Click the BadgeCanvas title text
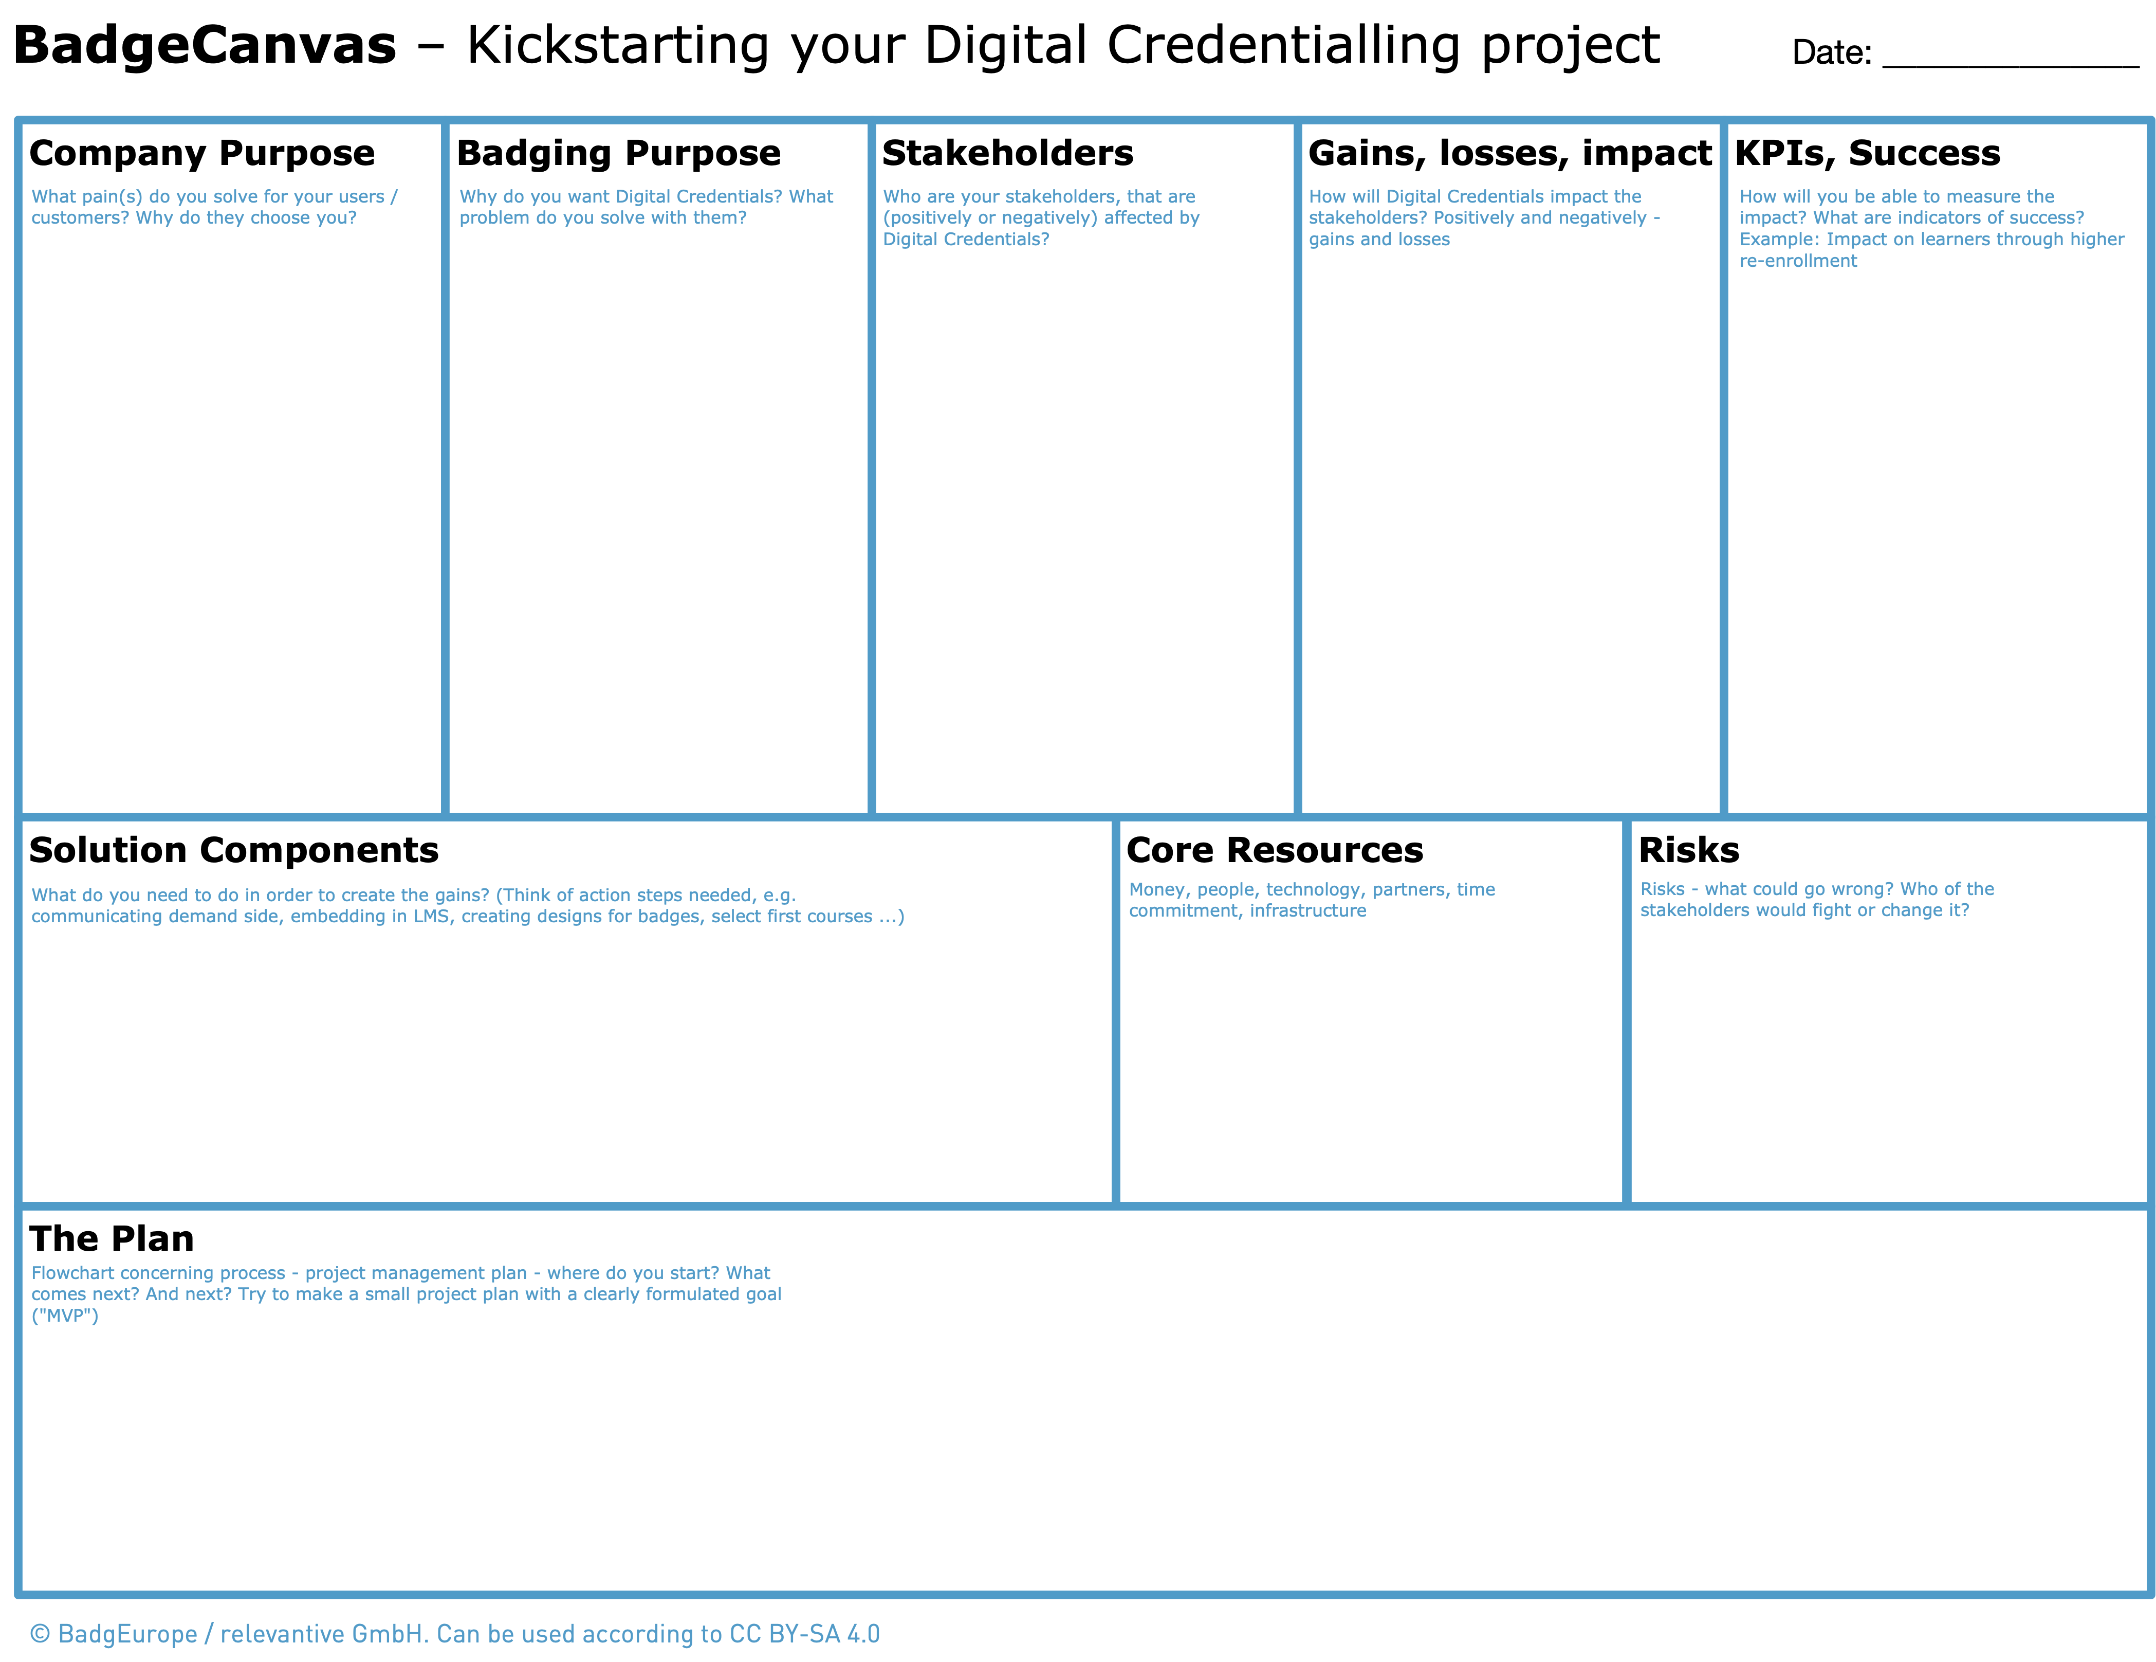This screenshot has width=2156, height=1662. (205, 46)
